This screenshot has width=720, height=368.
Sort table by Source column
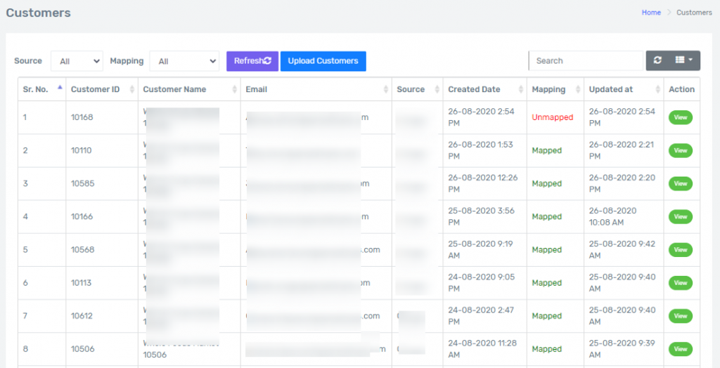click(418, 89)
